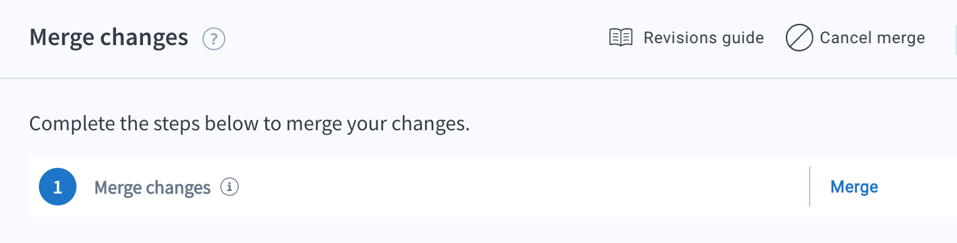
Task: Click the header divider right of Cancel merge
Action: 955,38
